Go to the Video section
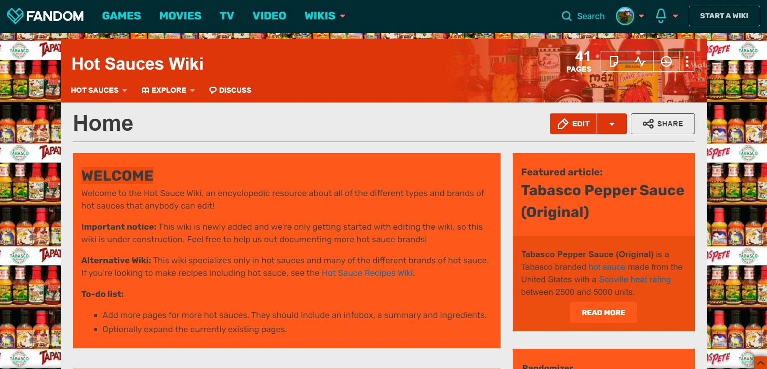The image size is (767, 369). click(x=269, y=16)
